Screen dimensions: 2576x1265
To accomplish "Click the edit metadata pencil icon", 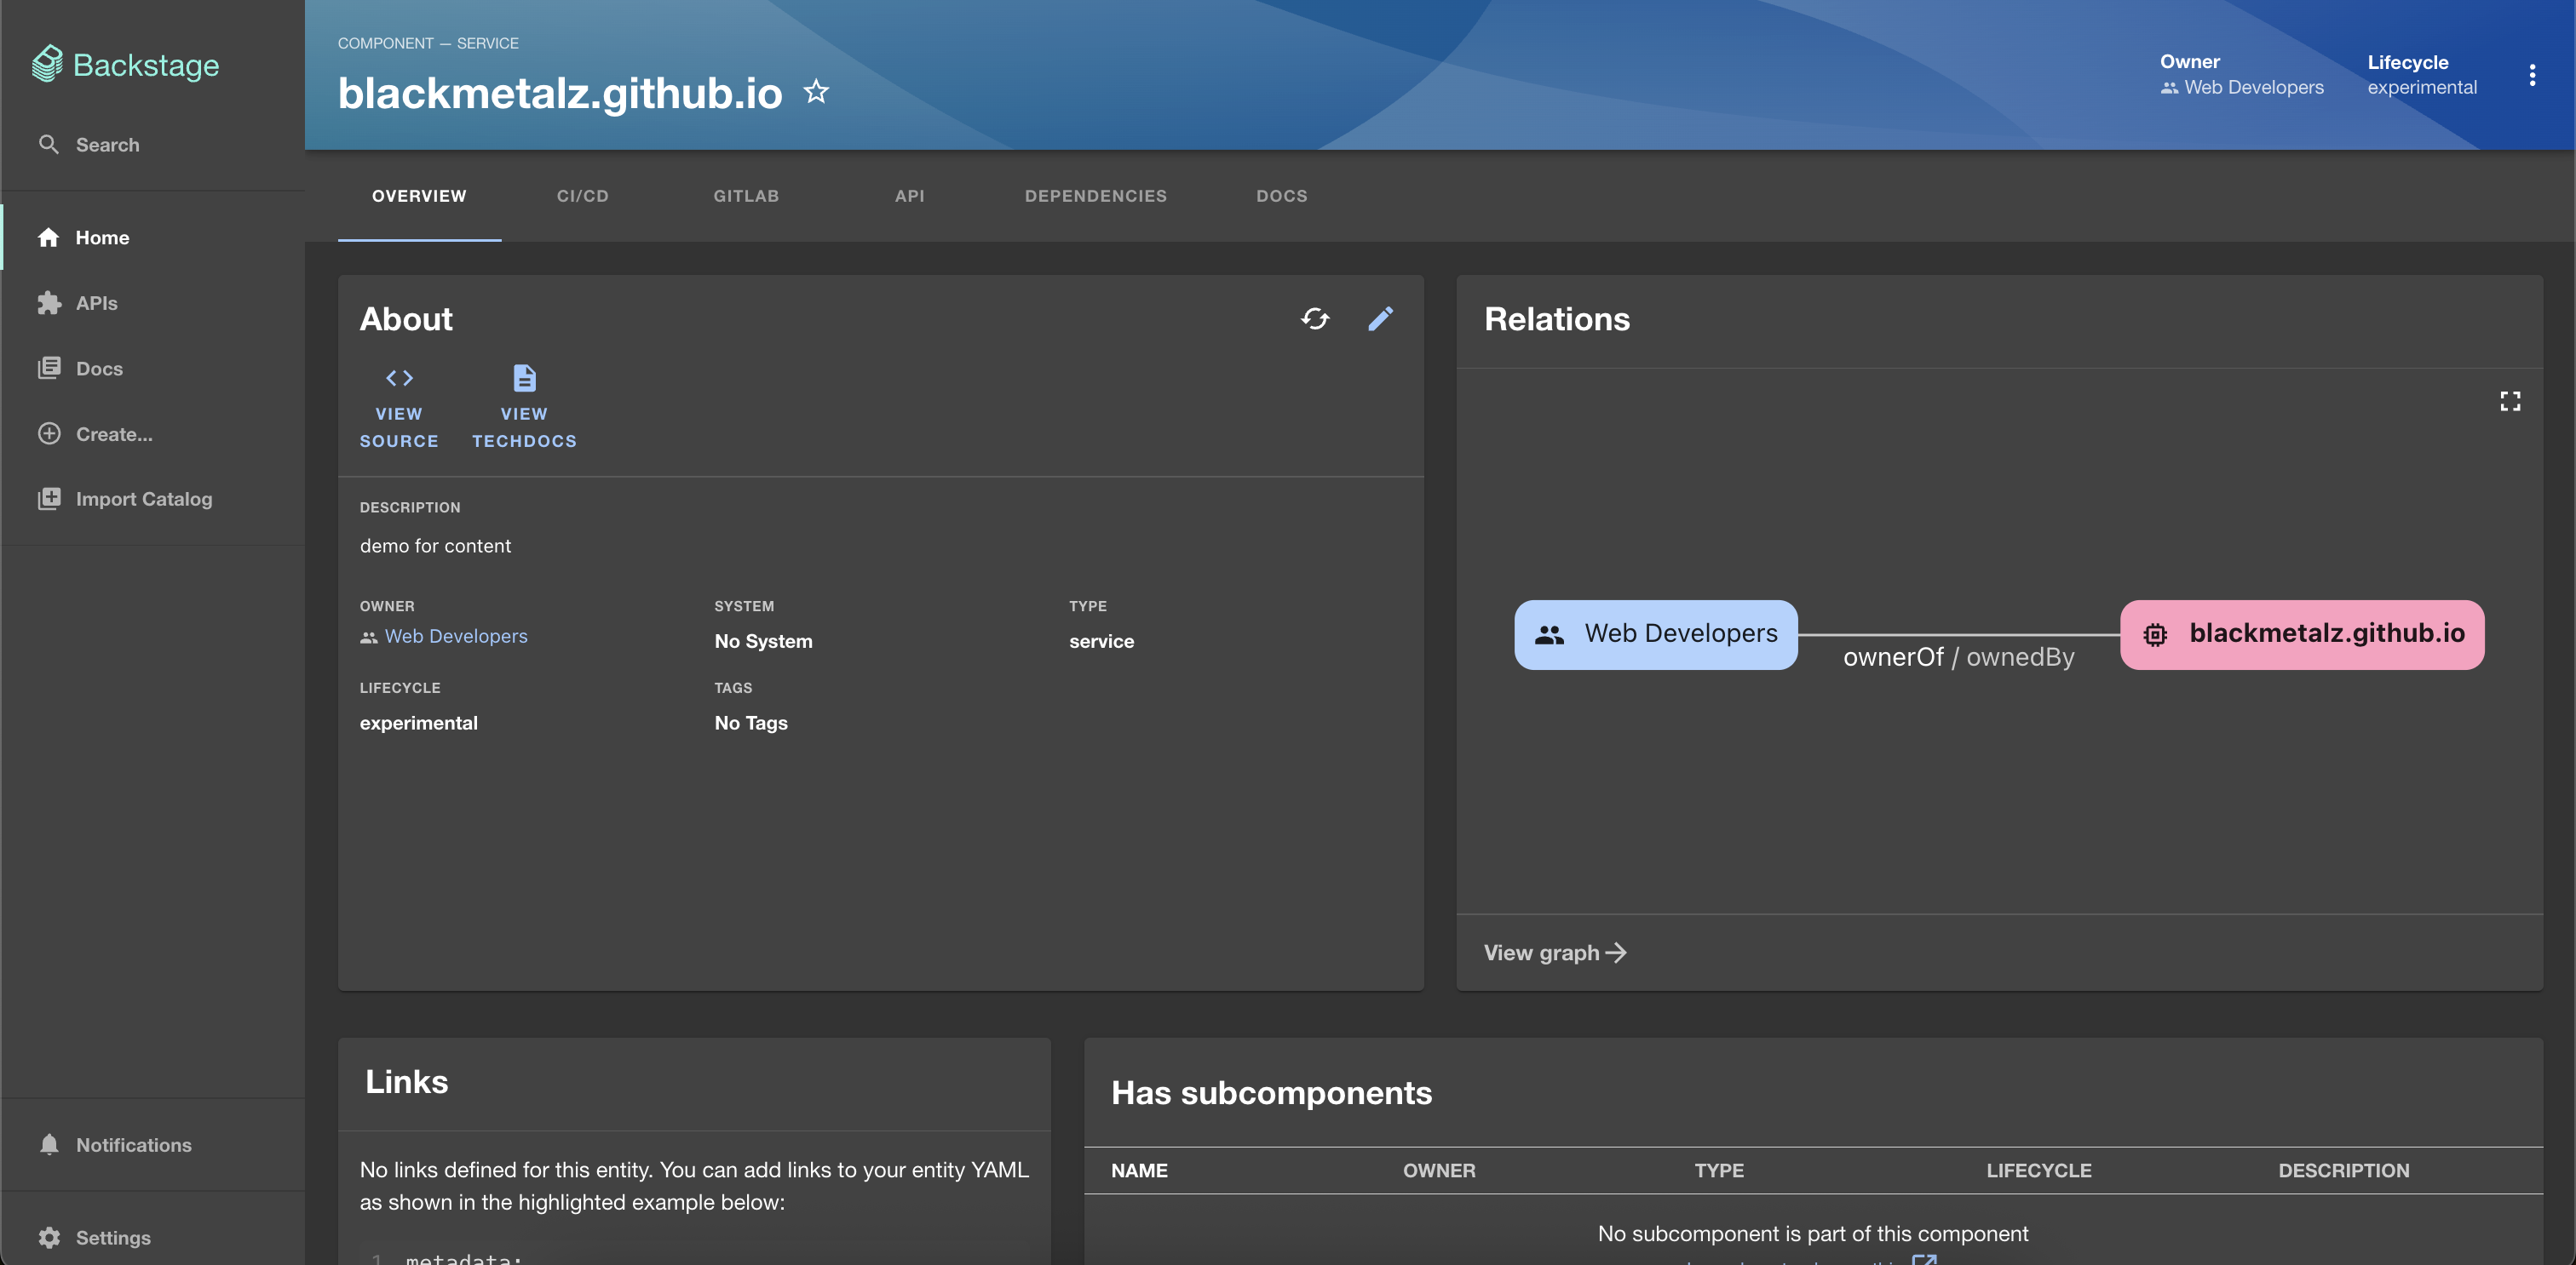I will tap(1380, 318).
